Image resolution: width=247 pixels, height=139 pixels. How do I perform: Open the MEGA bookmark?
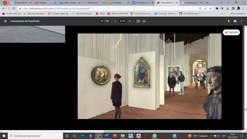click(x=100, y=14)
